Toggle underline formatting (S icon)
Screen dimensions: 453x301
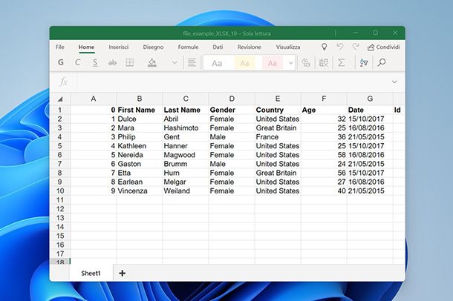click(x=95, y=62)
